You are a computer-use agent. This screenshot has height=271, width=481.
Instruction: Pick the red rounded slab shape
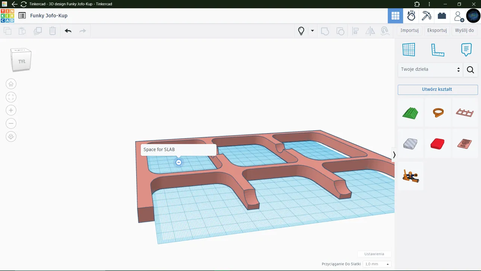point(437,144)
